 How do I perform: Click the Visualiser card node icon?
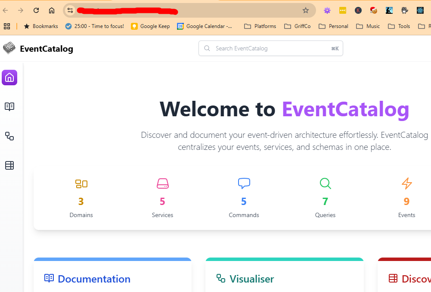click(221, 278)
